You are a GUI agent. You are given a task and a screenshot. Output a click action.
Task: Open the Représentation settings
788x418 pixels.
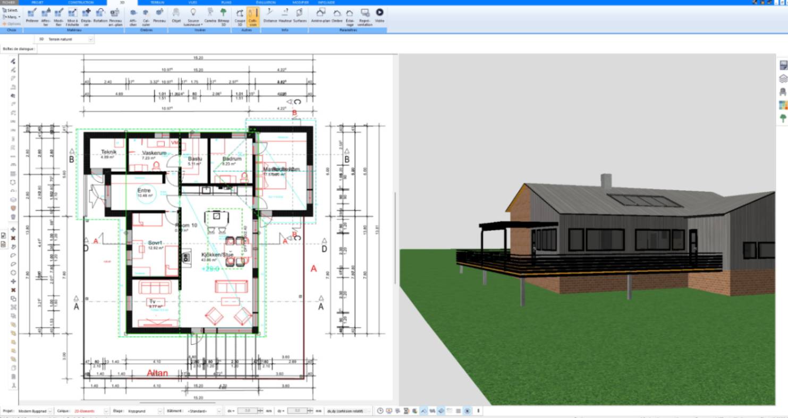tap(365, 16)
